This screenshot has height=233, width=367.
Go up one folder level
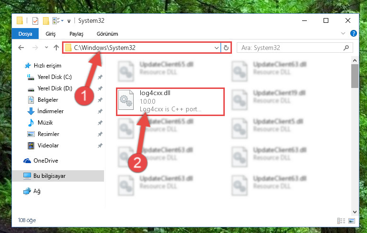click(x=56, y=48)
